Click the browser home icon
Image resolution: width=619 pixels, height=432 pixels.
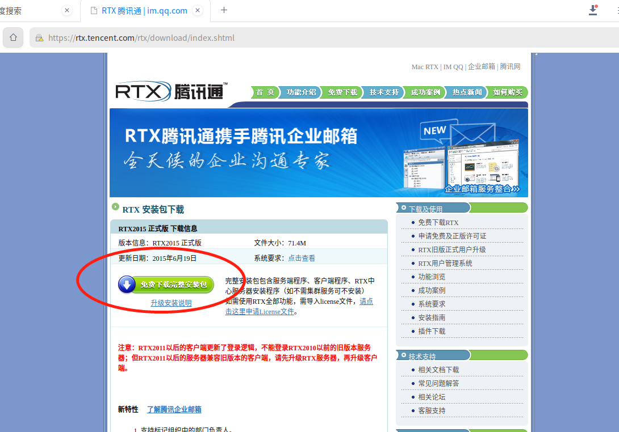coord(14,38)
